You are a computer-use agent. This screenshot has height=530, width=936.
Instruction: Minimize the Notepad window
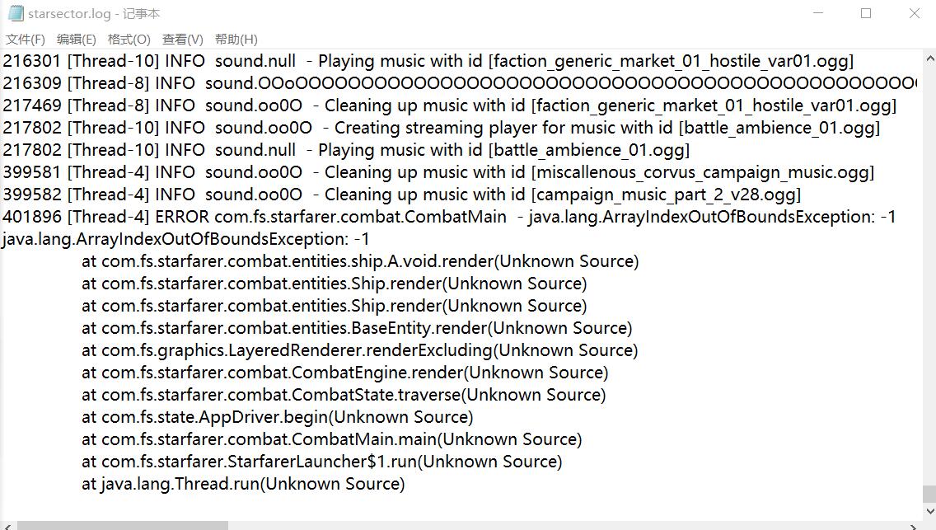pyautogui.click(x=818, y=13)
